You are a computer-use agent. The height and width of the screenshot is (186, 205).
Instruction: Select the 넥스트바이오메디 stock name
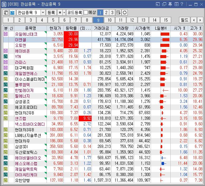tap(30, 124)
